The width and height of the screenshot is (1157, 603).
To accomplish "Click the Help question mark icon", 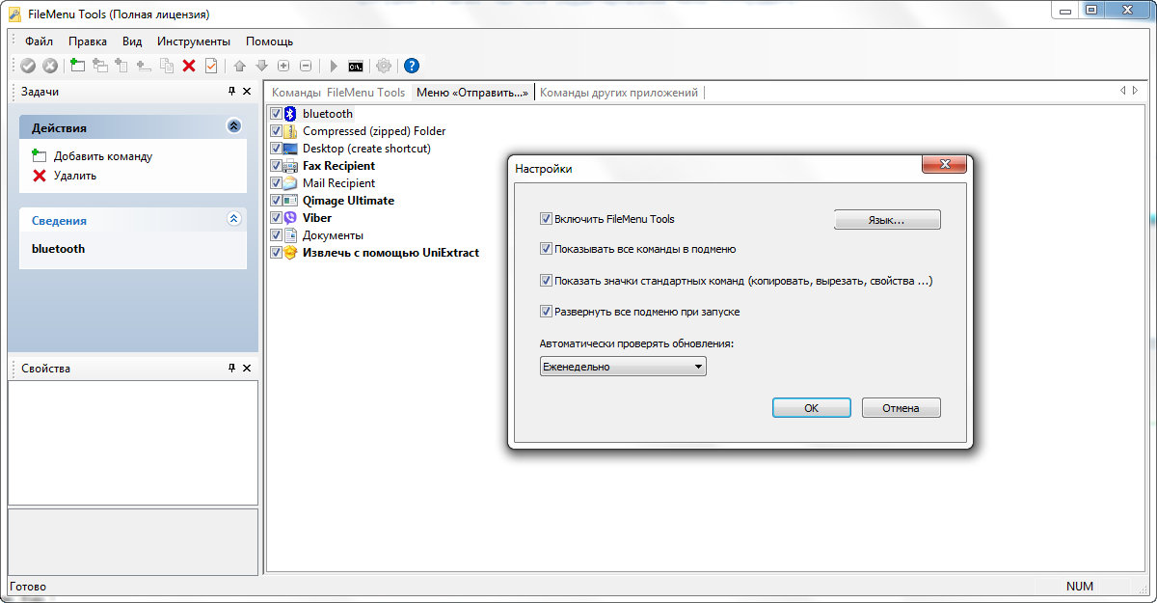I will [412, 66].
